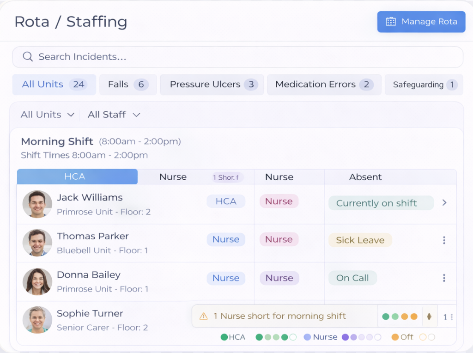Open Donna Bailey avatar
Screen dimensions: 473x353
(37, 281)
